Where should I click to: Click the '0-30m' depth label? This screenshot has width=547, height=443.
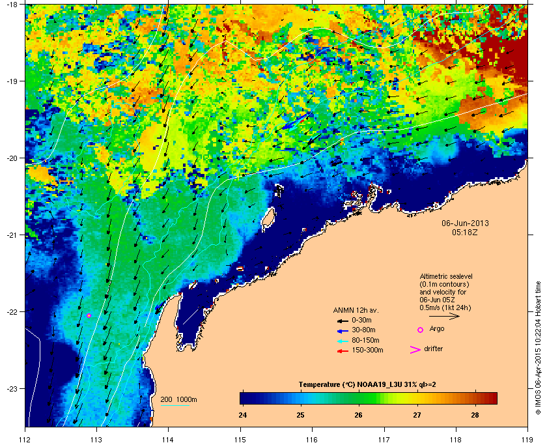coord(361,320)
